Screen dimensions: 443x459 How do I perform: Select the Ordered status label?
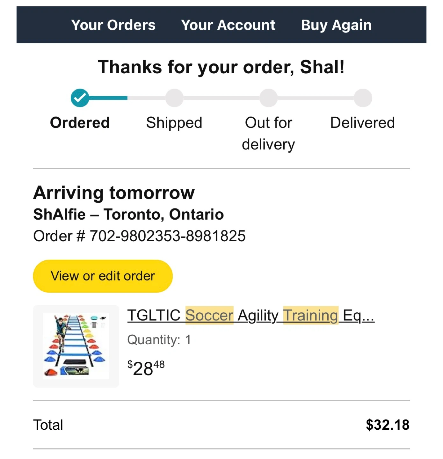click(80, 123)
